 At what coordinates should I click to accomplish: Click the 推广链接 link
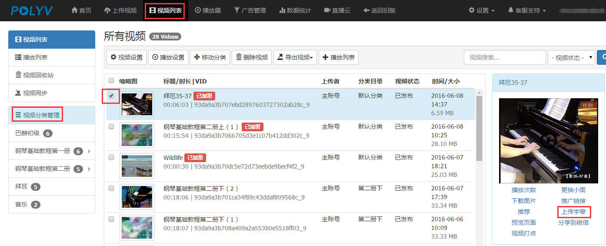[573, 201]
